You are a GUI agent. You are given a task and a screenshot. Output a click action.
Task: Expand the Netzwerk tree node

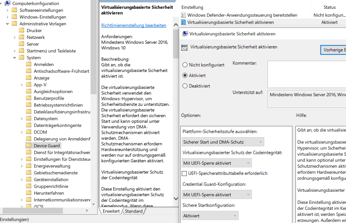click(15, 37)
